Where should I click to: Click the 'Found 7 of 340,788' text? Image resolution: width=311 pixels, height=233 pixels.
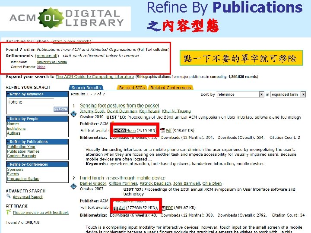22,223
